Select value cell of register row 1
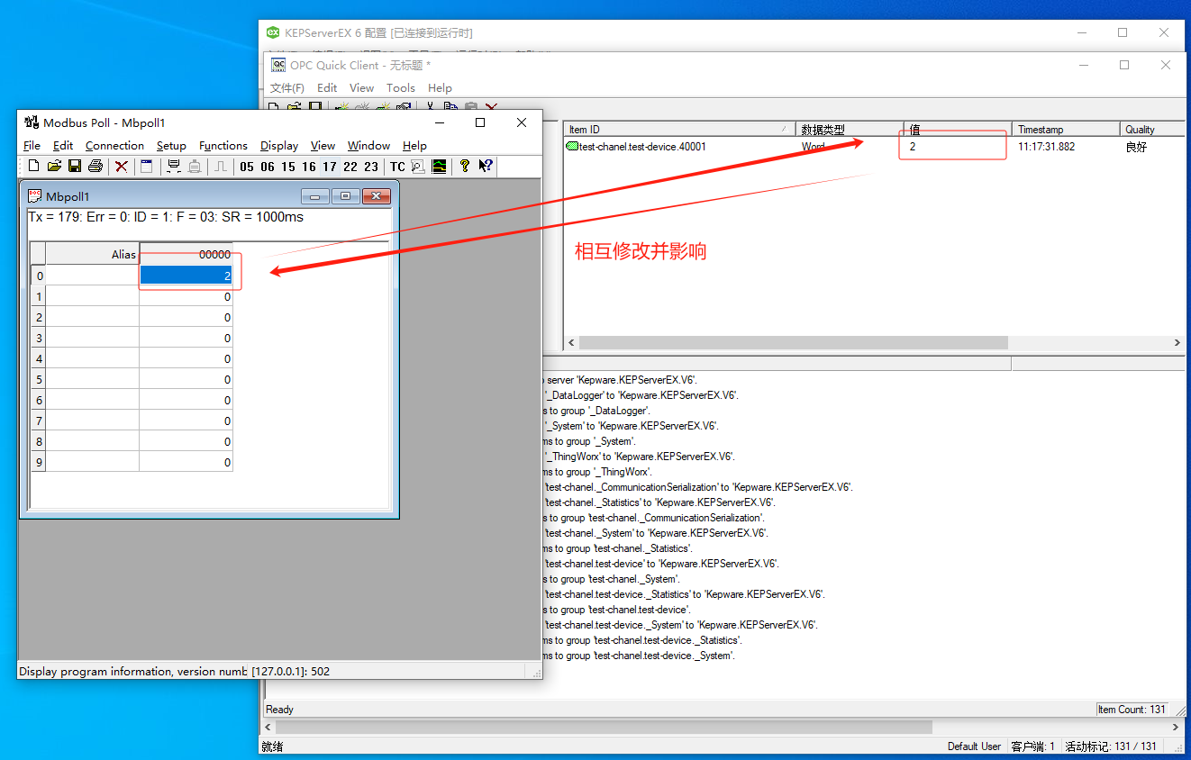Viewport: 1191px width, 760px height. 186,296
